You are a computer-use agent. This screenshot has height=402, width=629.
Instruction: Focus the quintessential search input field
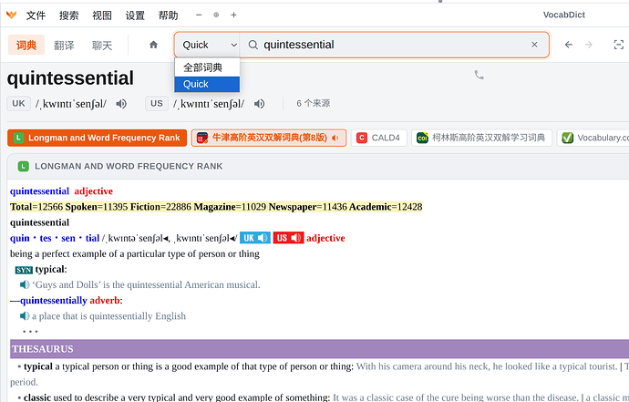coord(393,45)
